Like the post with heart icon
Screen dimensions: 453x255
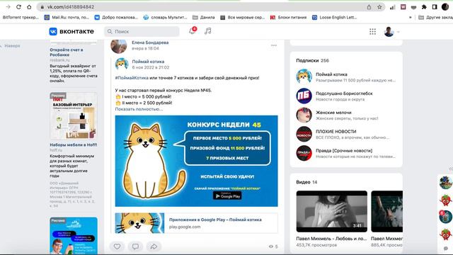(117, 246)
